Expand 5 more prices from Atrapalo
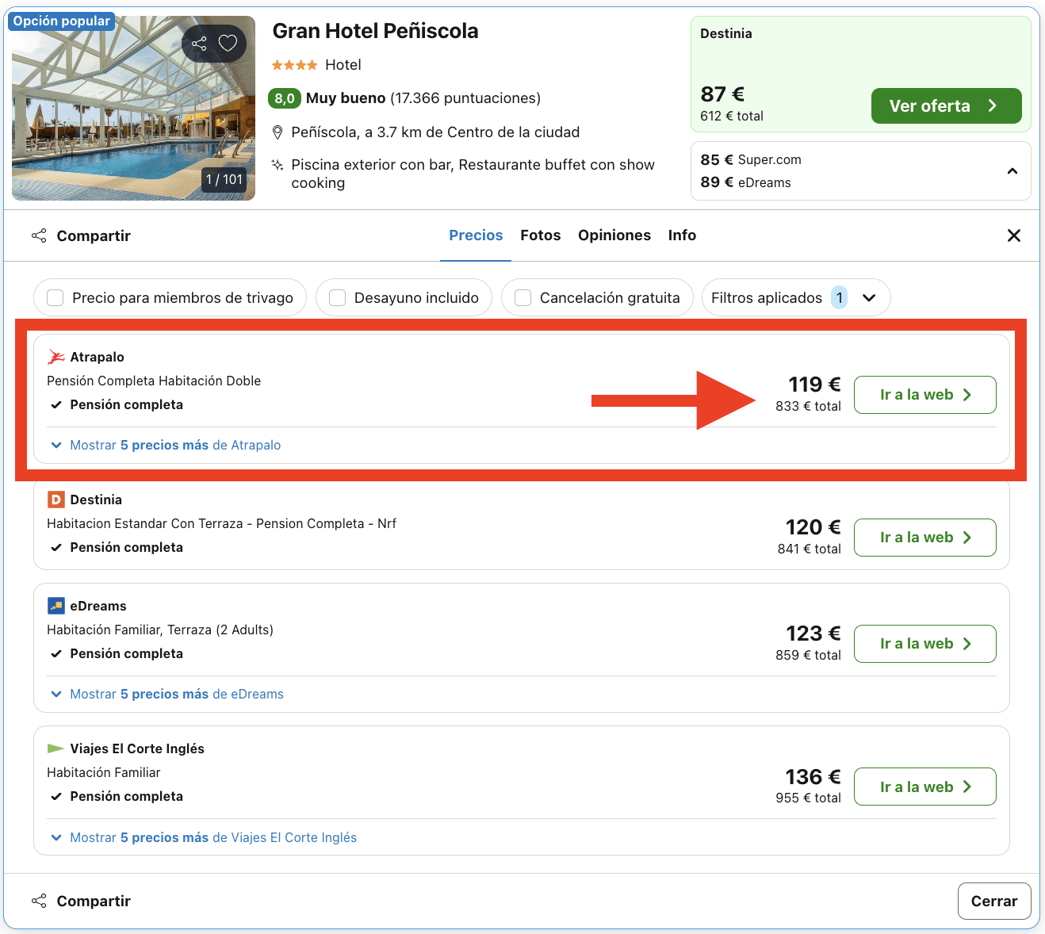This screenshot has height=934, width=1045. click(167, 446)
